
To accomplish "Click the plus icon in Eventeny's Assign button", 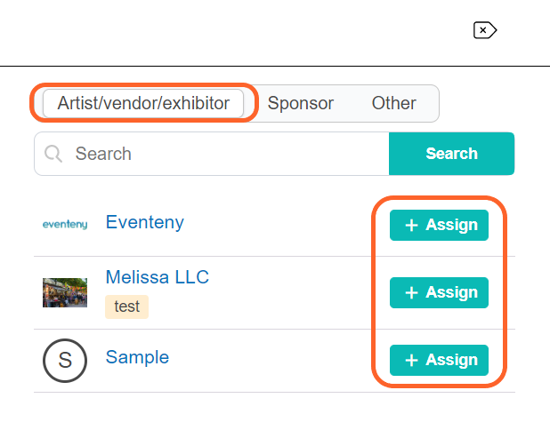I will [411, 225].
